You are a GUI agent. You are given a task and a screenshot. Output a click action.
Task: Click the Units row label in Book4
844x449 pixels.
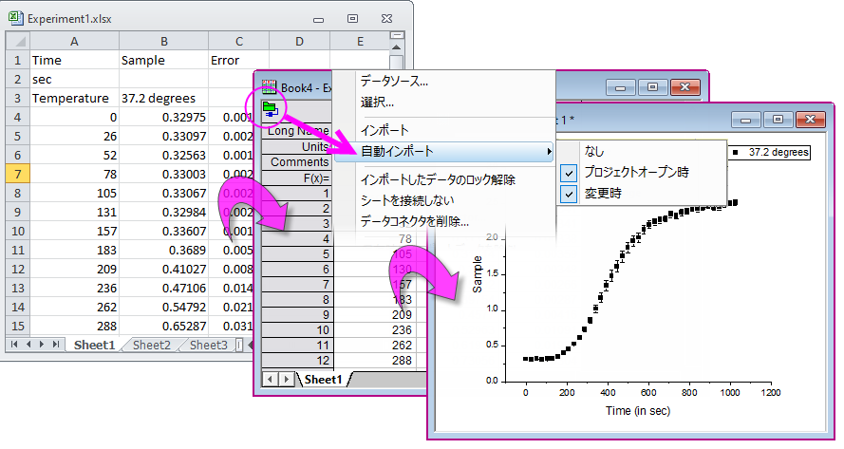coord(296,146)
